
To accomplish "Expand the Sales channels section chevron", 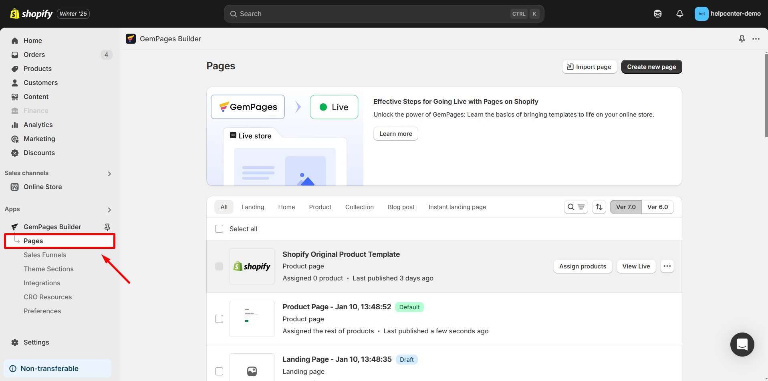I will tap(109, 173).
